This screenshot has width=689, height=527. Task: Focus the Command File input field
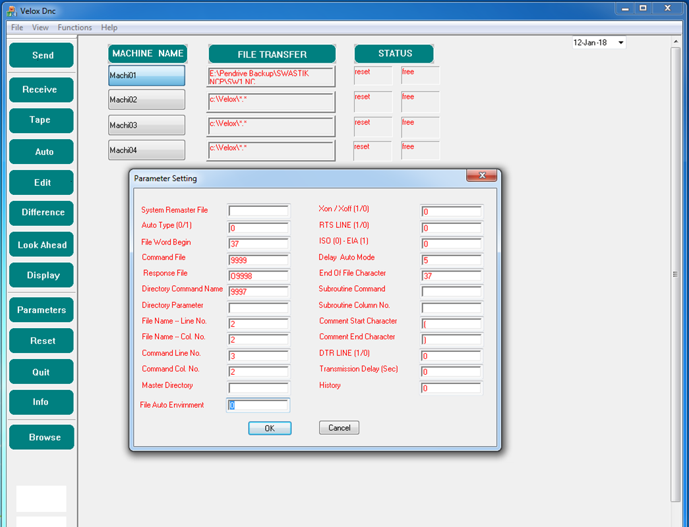click(x=258, y=261)
